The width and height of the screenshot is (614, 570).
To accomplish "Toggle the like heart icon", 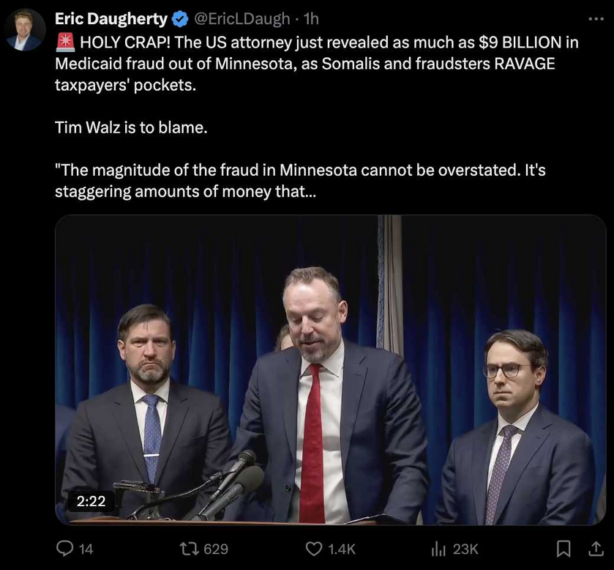I will point(314,549).
